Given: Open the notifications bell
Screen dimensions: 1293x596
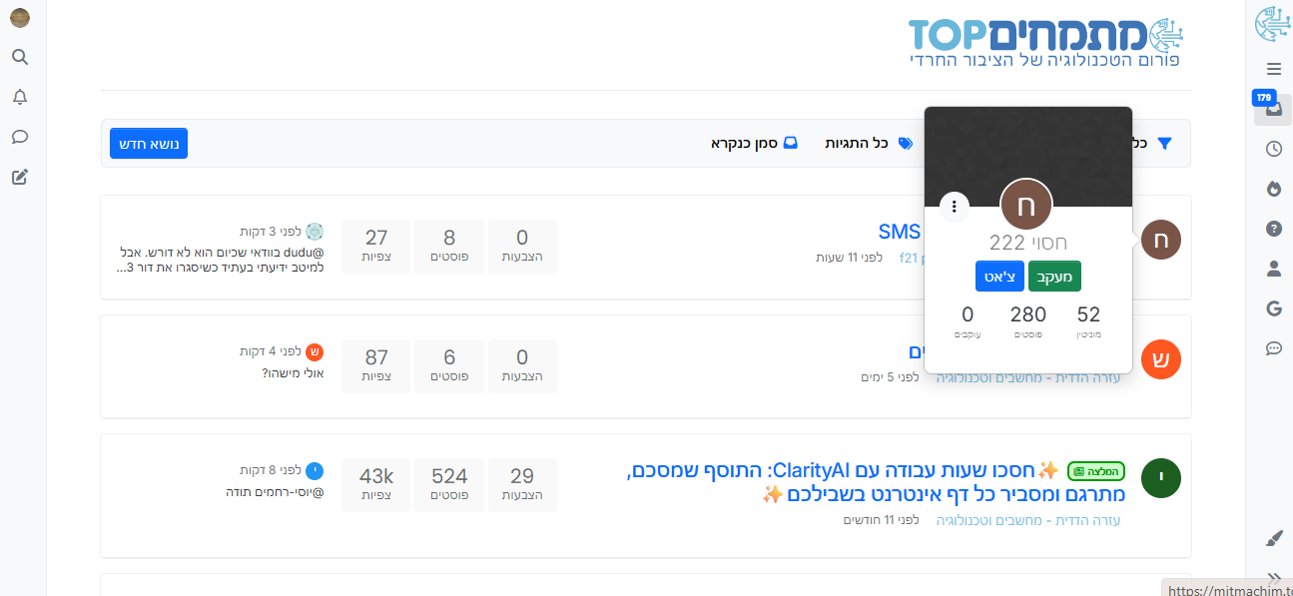Looking at the screenshot, I should coord(20,97).
